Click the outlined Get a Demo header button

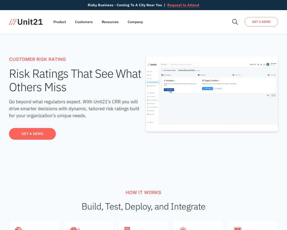coord(261,22)
